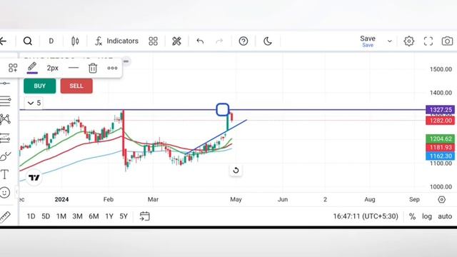Open timezone menu at 16:47:11 (UTC+5:30)
Viewport: 457px width, 257px height.
[366, 216]
